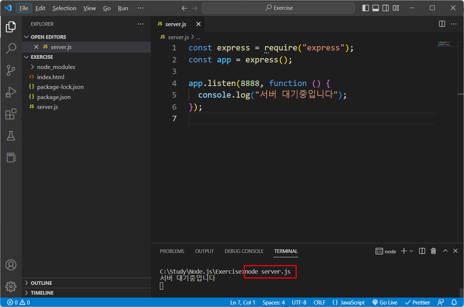Create a new terminal with plus icon

(x=404, y=251)
